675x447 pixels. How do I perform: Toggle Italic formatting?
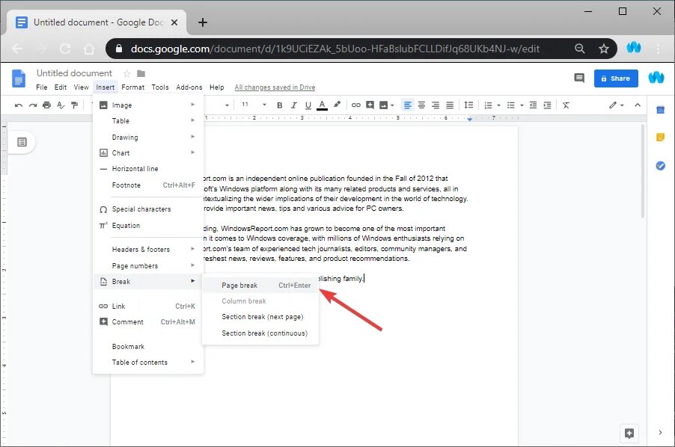[x=293, y=105]
